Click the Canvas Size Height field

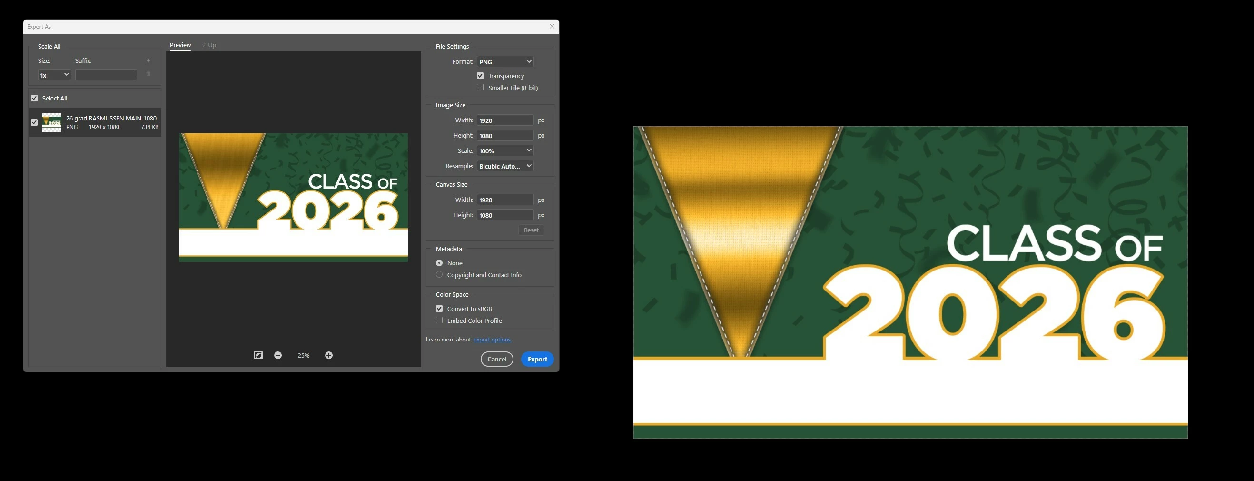[505, 215]
